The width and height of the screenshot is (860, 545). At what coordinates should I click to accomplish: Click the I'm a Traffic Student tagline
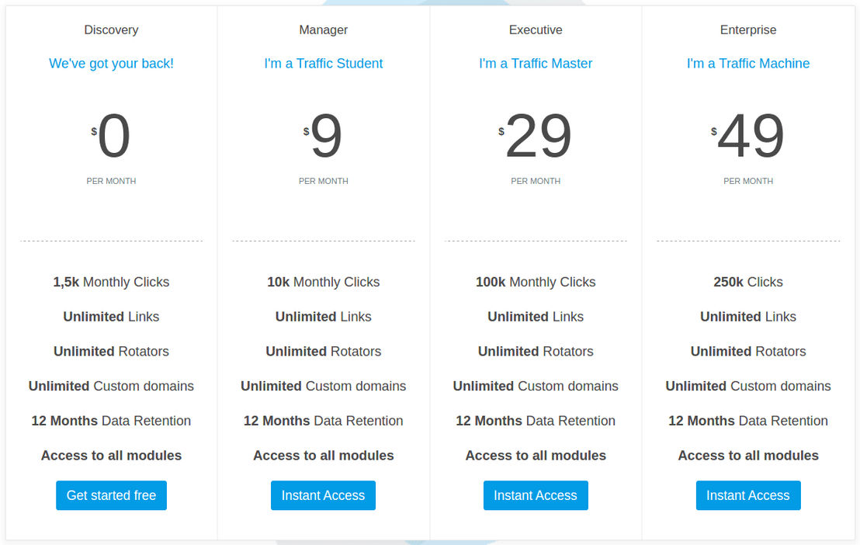point(323,63)
